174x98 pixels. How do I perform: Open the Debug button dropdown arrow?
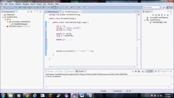(22, 7)
